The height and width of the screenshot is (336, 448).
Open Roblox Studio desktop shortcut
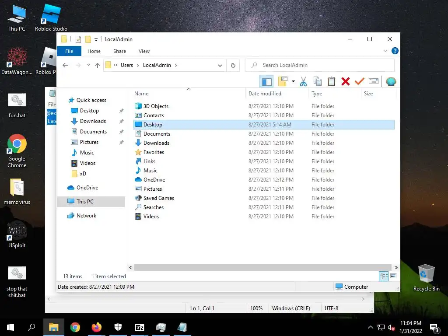51,17
